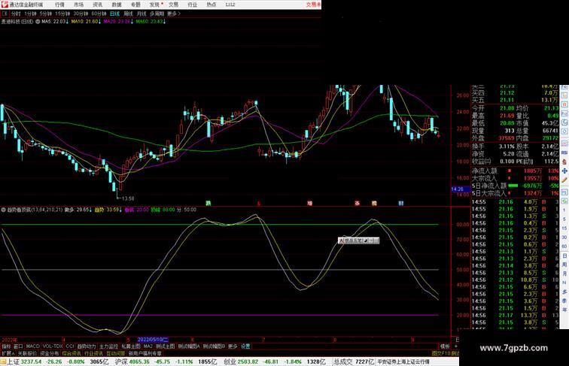Select the 日线 daily period
569x366 pixels.
(114, 14)
